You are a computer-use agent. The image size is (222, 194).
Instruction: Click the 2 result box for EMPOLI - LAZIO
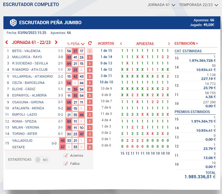point(90,115)
